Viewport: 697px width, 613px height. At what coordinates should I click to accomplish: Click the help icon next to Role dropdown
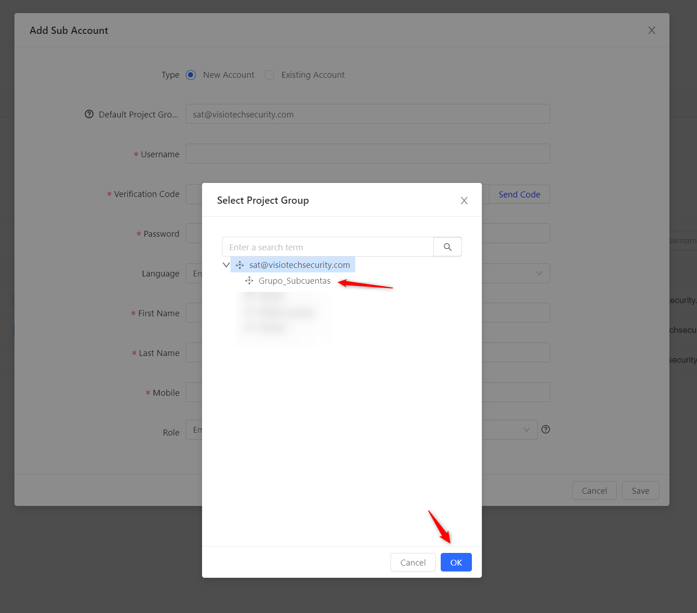tap(546, 430)
